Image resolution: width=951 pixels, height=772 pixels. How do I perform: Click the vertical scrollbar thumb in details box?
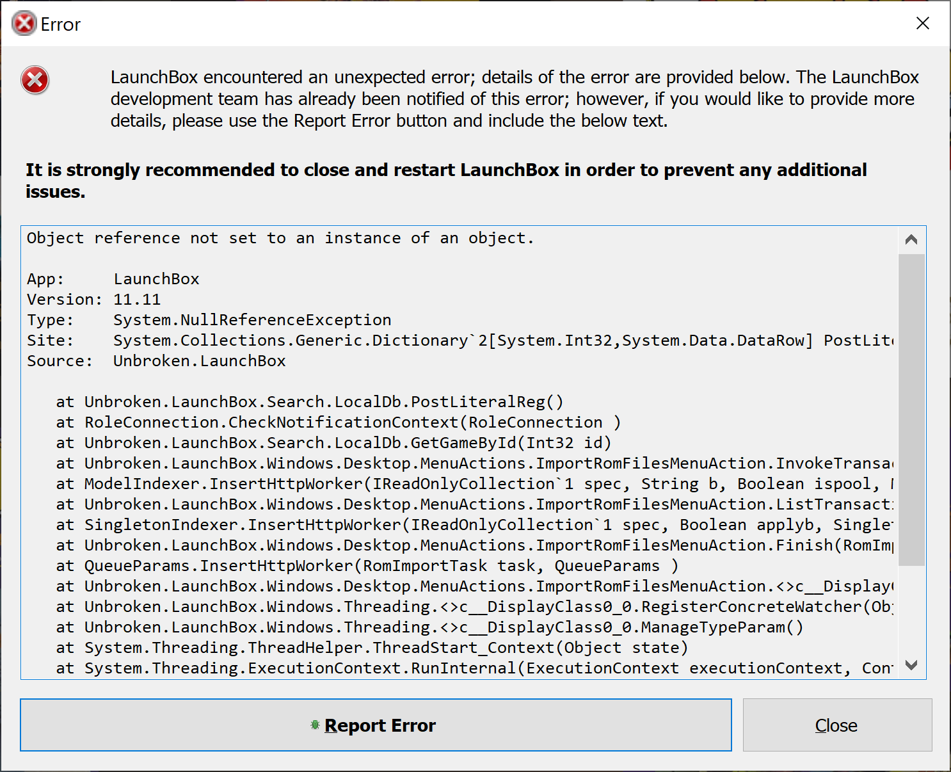(x=911, y=410)
